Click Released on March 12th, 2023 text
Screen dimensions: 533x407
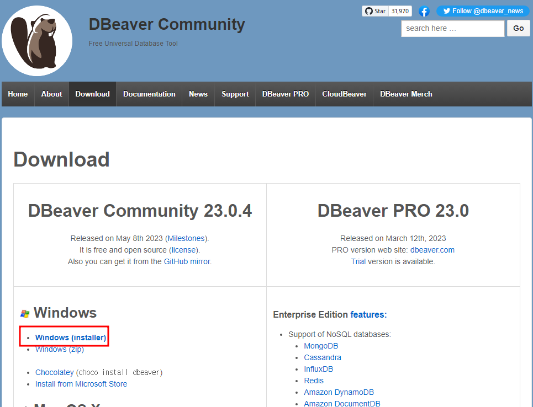point(393,238)
